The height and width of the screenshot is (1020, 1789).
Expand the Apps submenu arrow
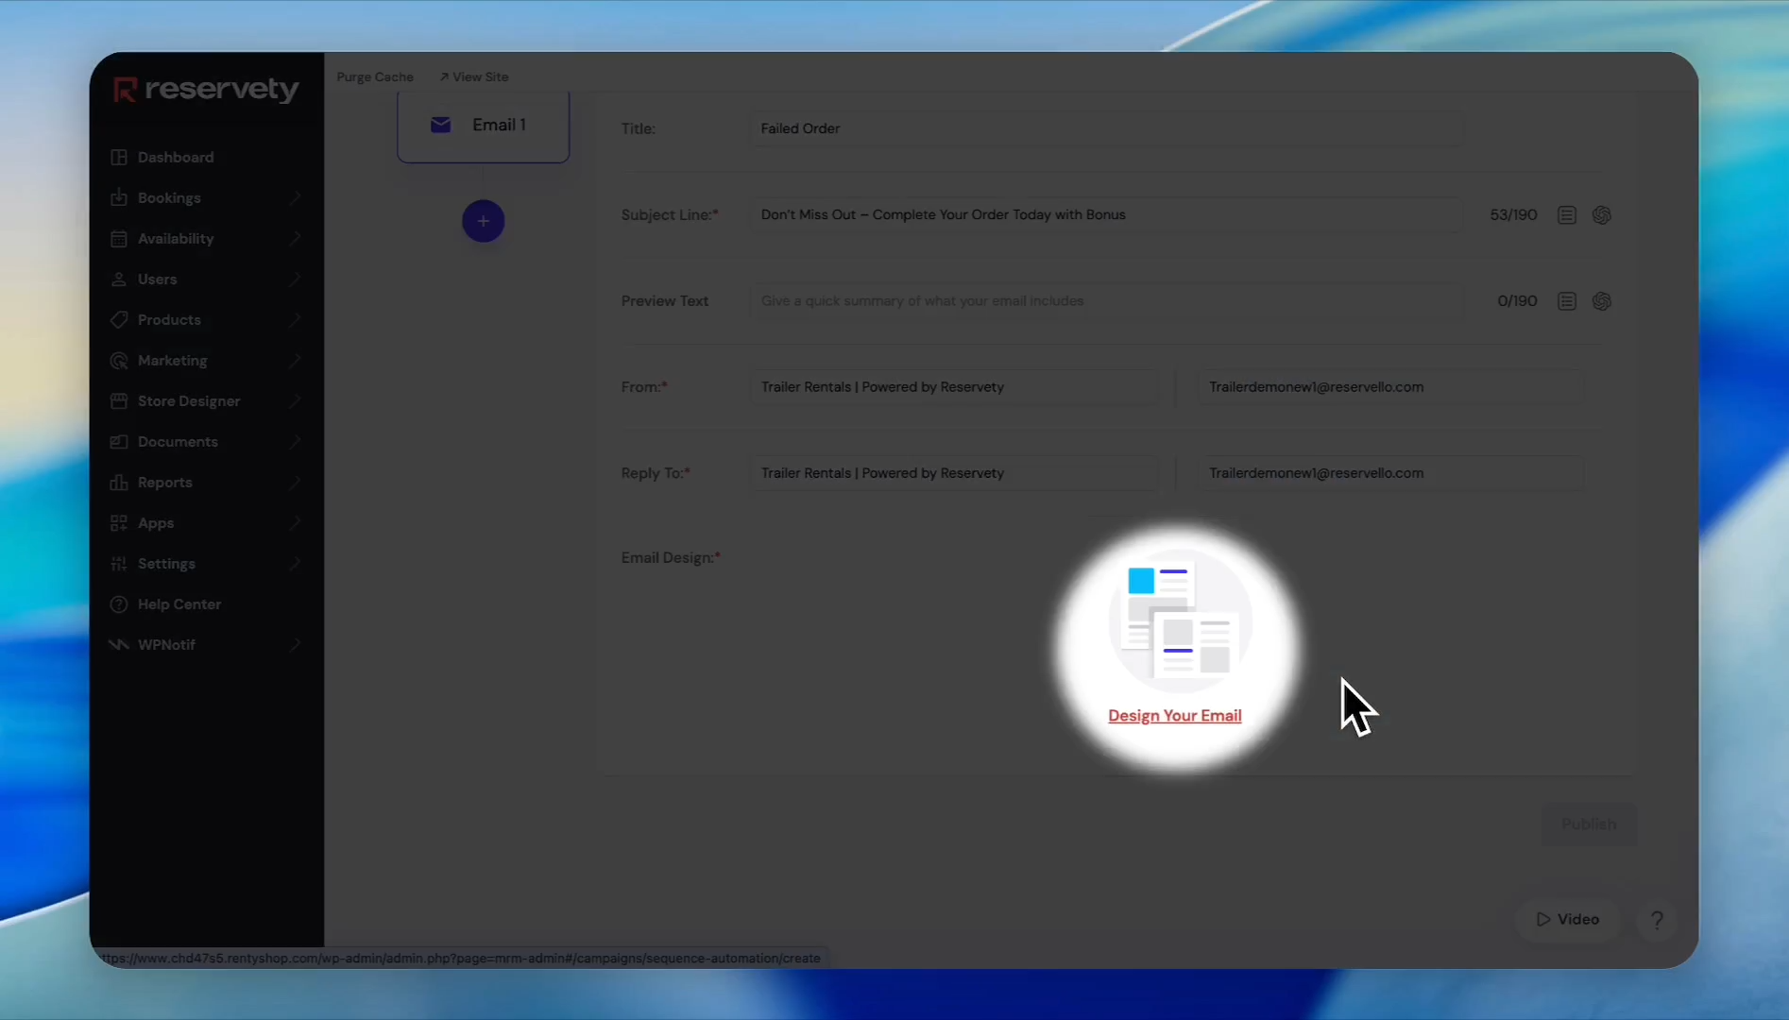pyautogui.click(x=295, y=522)
